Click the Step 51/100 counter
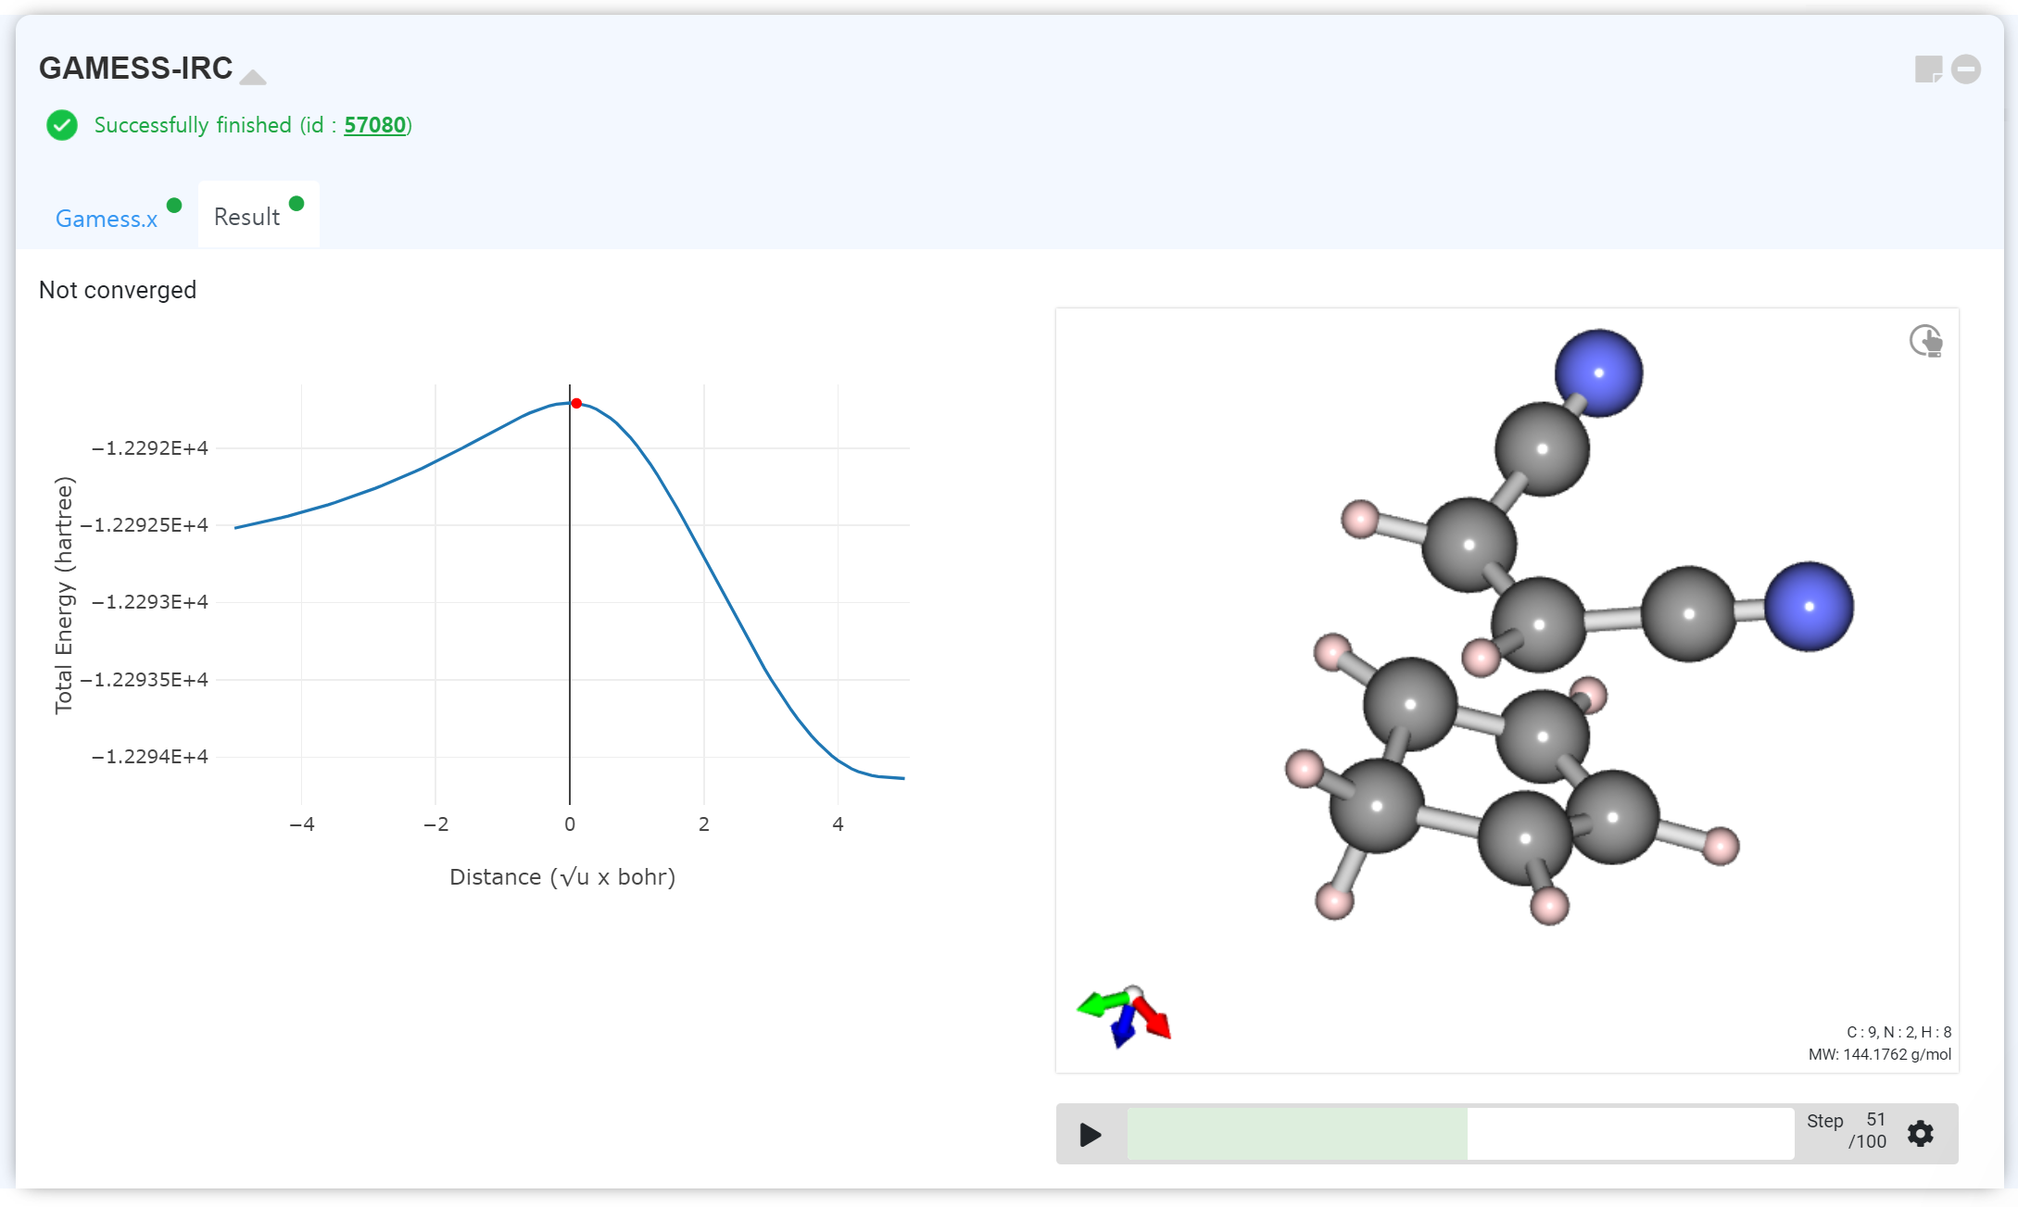 point(1847,1131)
